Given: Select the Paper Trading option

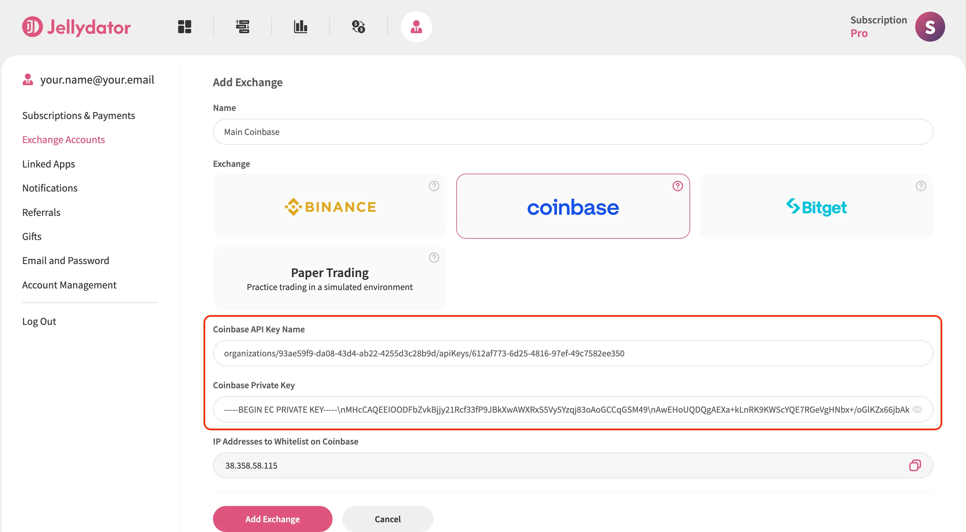Looking at the screenshot, I should coord(330,277).
